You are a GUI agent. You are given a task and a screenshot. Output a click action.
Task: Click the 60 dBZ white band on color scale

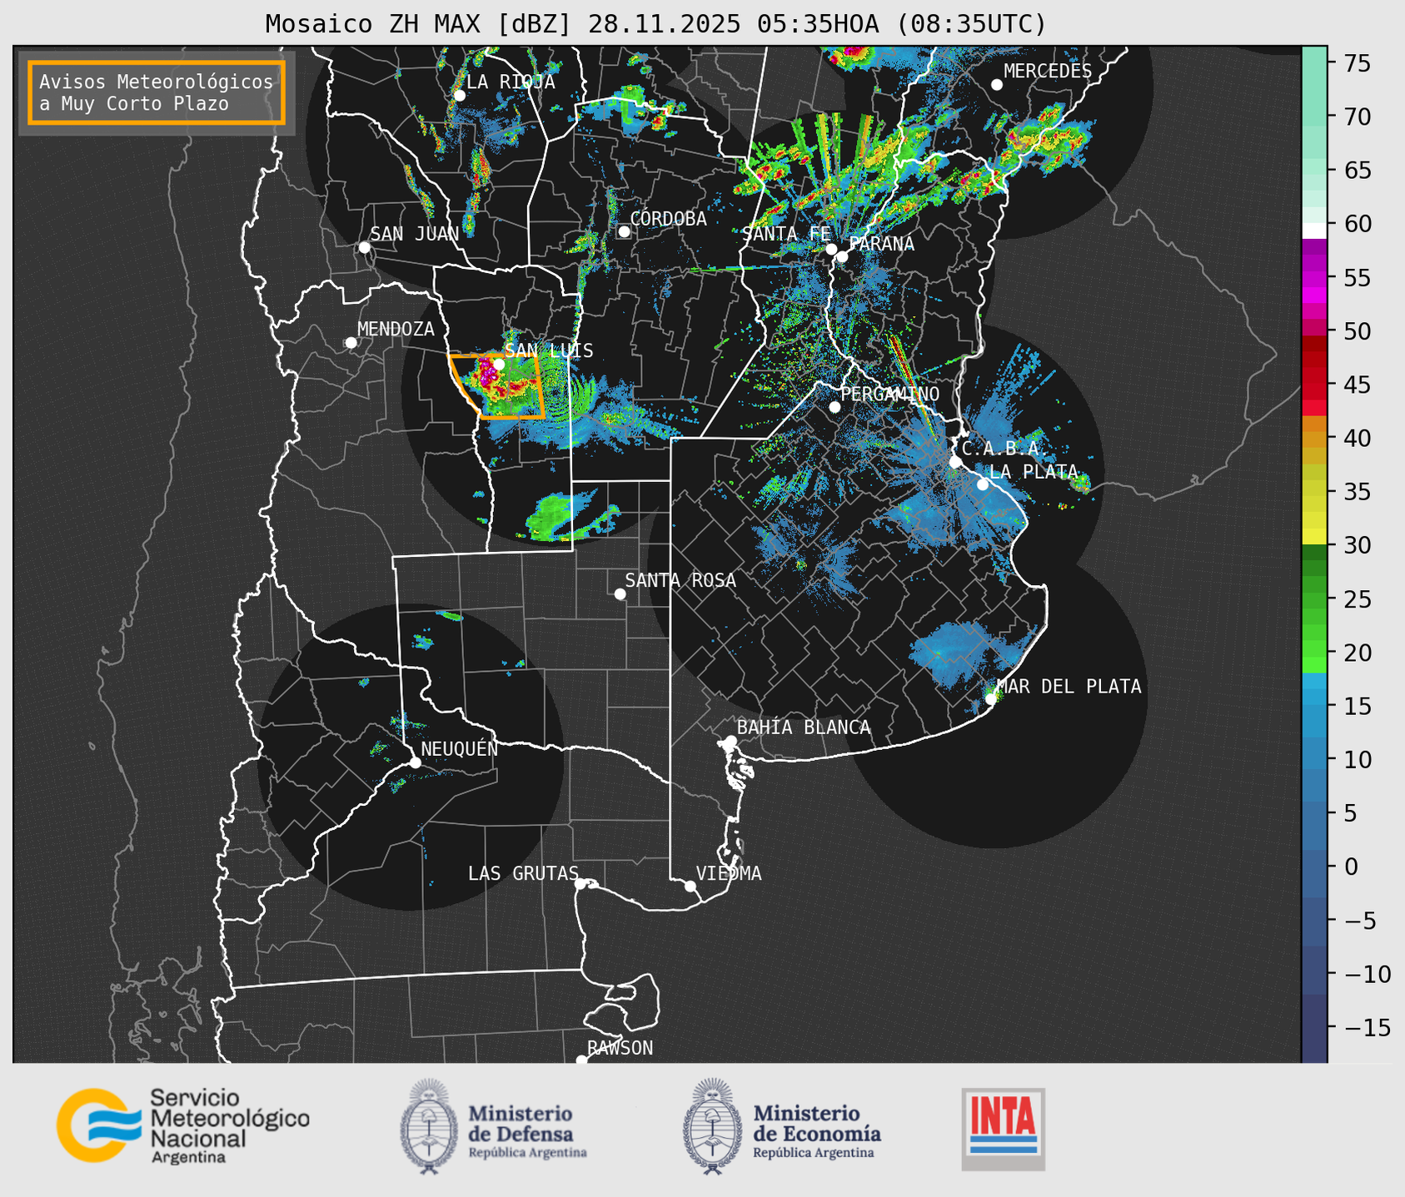tap(1314, 230)
